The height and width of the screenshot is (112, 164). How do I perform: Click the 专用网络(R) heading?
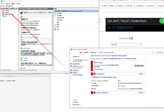pos(100,74)
